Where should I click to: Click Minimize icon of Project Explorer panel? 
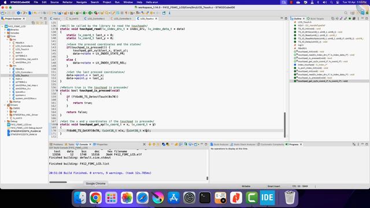coord(41,18)
